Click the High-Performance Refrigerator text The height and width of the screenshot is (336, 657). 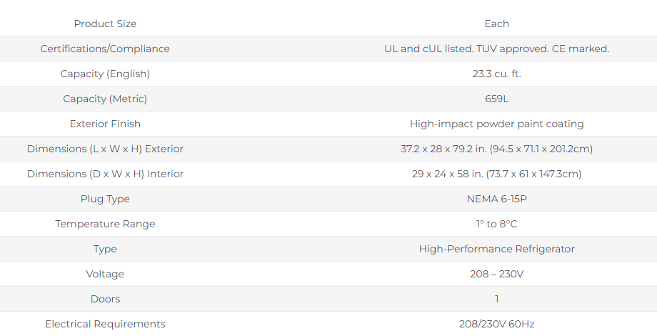point(496,249)
